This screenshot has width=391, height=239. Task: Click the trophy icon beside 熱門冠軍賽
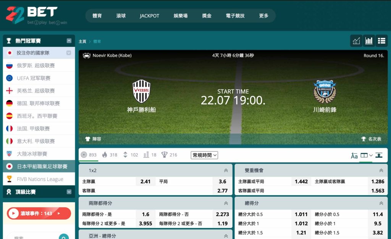[9, 40]
